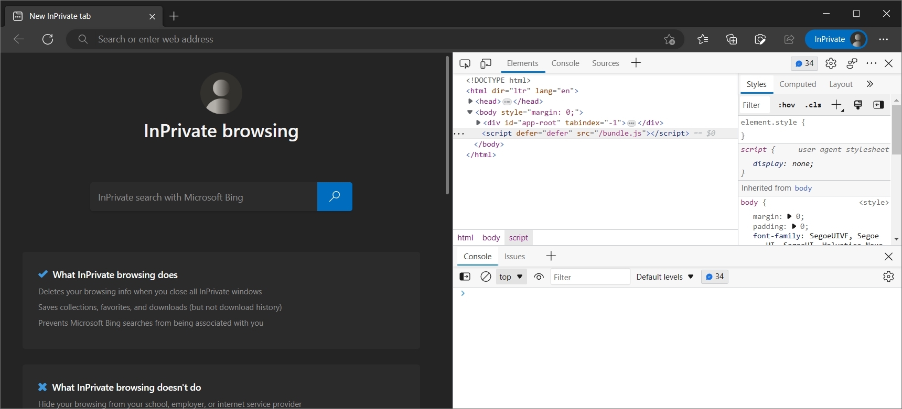Switch to the Computed styles tab
Viewport: 902px width, 409px height.
coord(797,84)
